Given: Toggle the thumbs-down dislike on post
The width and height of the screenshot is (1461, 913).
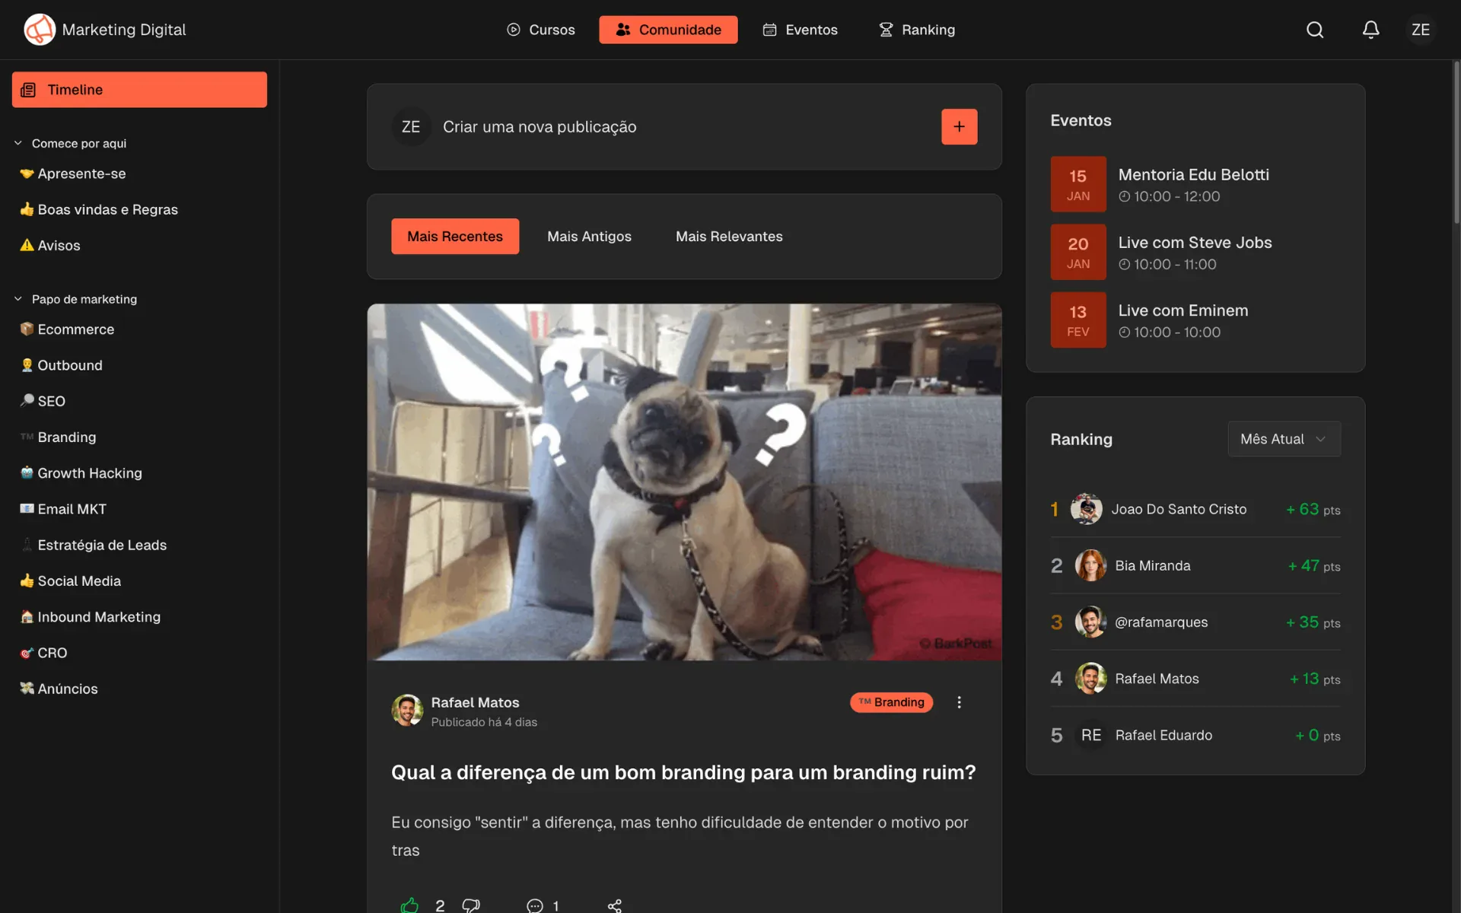Looking at the screenshot, I should [471, 905].
